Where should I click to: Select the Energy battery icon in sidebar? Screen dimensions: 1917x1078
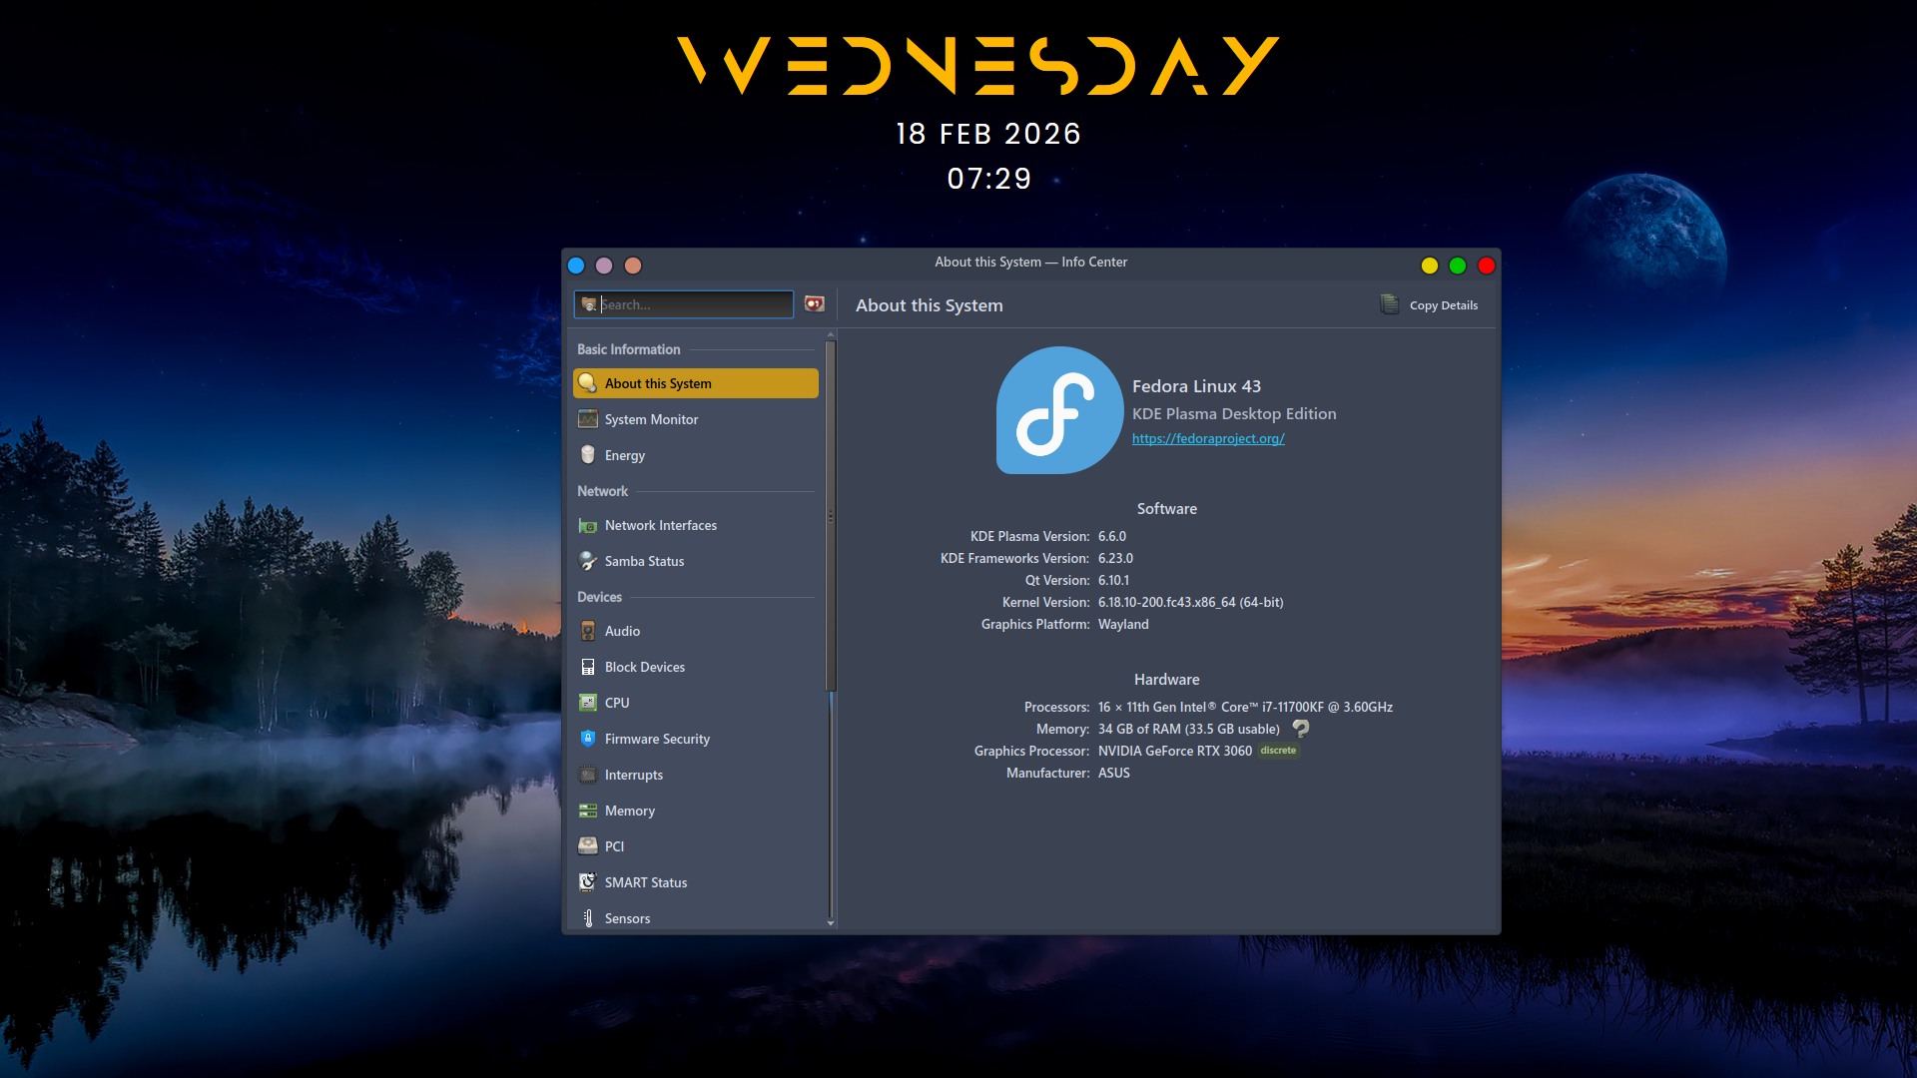pos(588,455)
